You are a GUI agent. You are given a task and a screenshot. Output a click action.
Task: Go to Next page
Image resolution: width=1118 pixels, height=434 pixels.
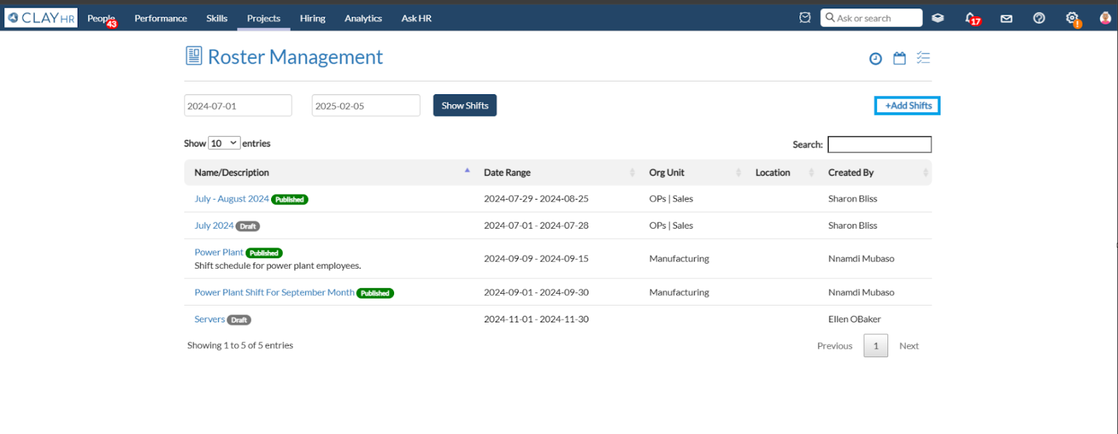tap(909, 345)
